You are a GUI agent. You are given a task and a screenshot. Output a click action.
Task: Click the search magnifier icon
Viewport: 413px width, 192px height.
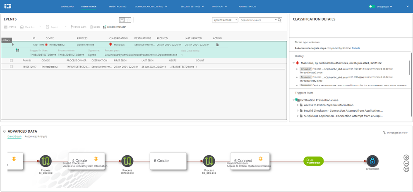click(x=279, y=20)
